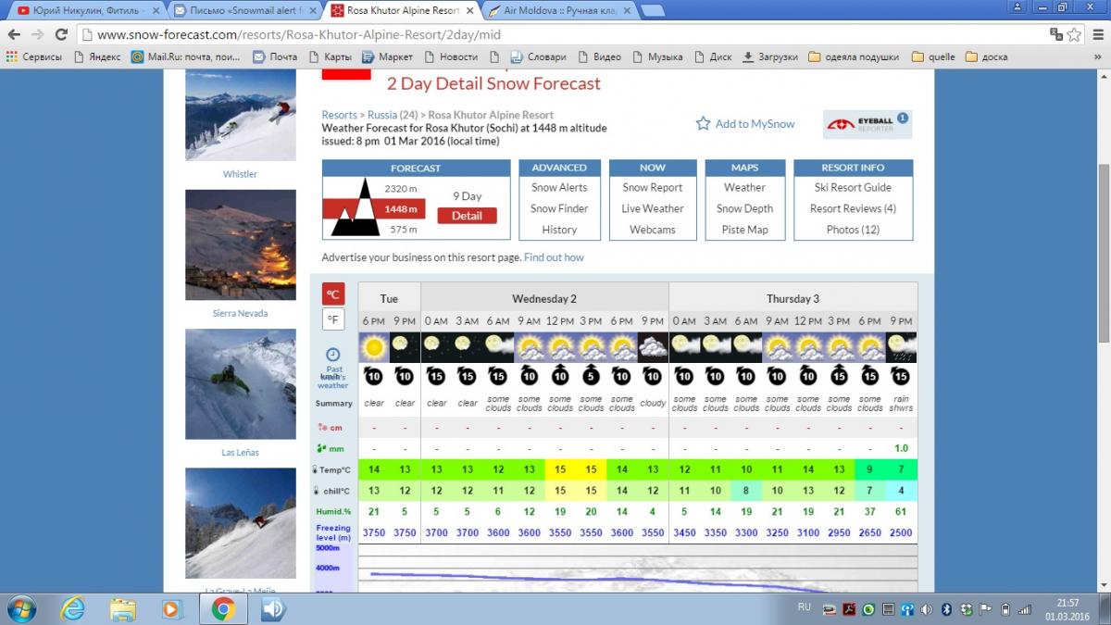Open Live Weather
Viewport: 1111px width, 625px height.
[x=653, y=208]
